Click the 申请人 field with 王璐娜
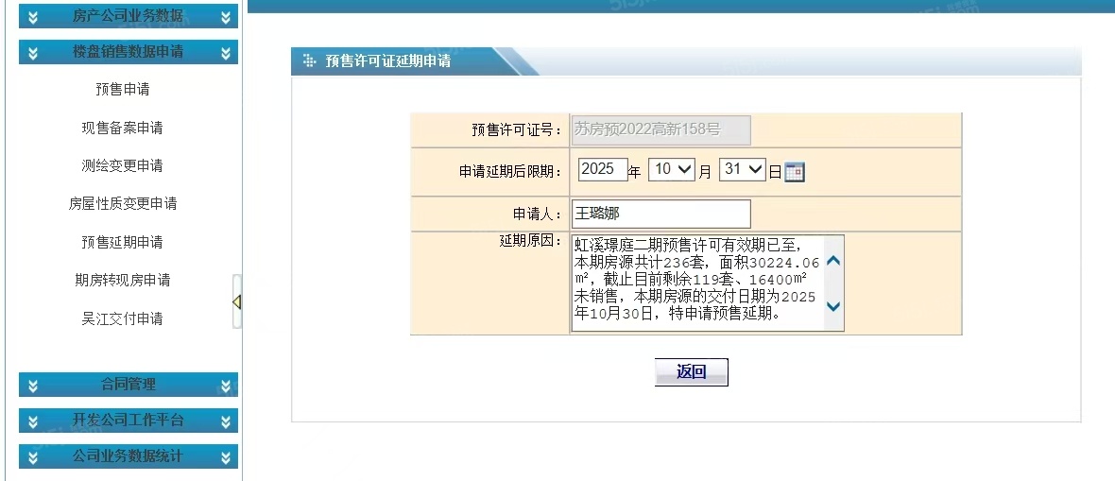 660,214
